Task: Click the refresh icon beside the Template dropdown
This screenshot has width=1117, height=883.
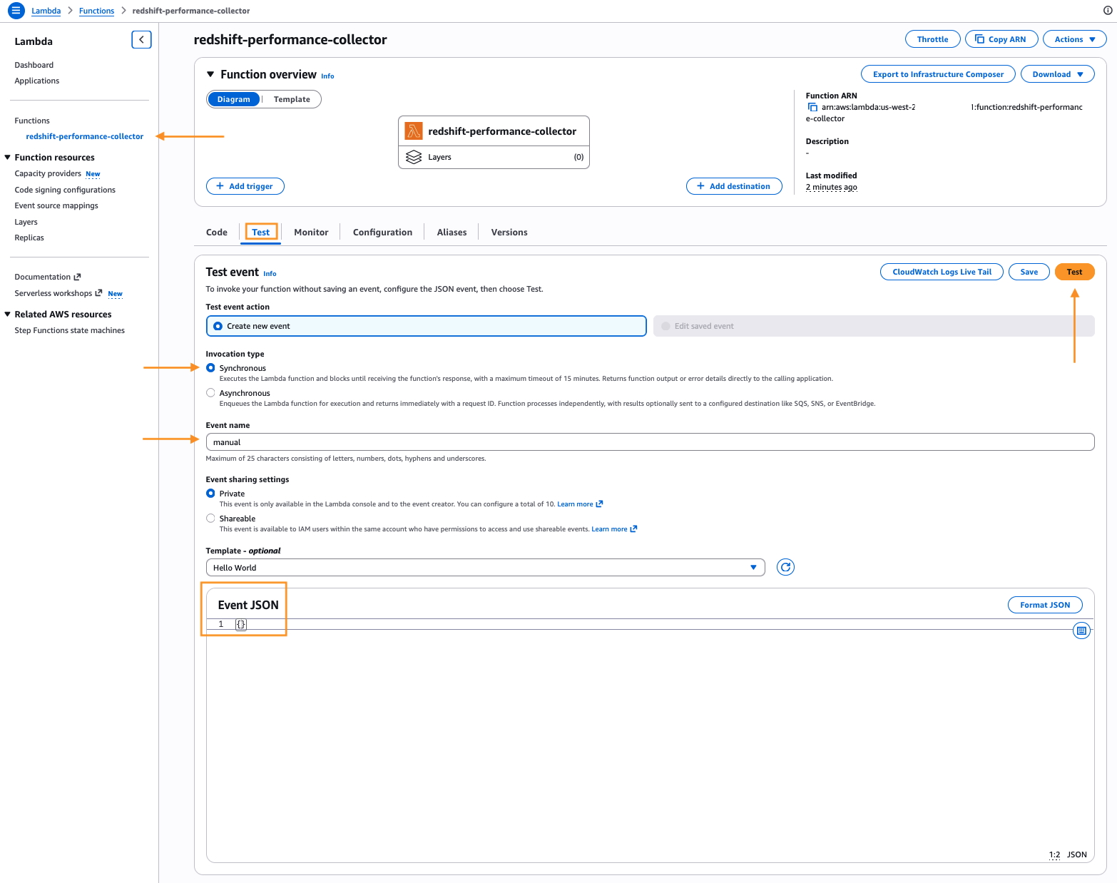Action: click(x=785, y=567)
